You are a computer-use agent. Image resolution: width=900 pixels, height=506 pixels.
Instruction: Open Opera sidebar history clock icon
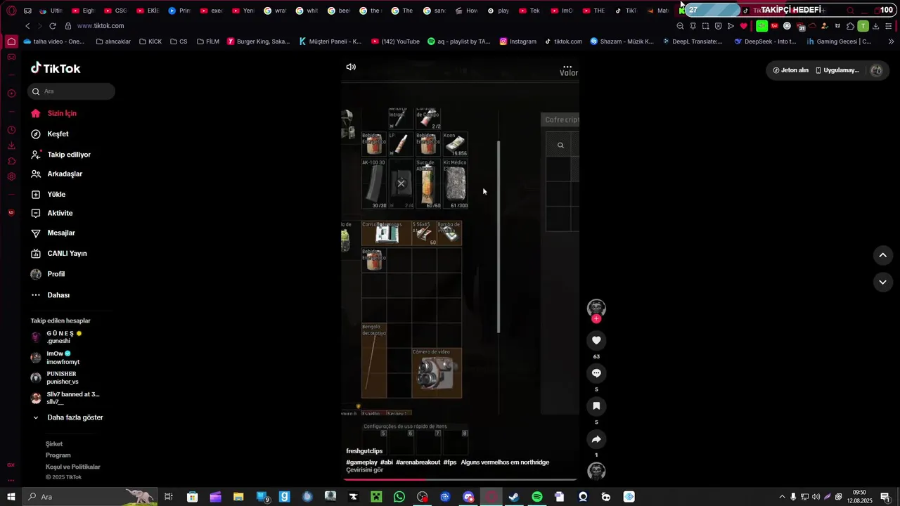tap(11, 130)
